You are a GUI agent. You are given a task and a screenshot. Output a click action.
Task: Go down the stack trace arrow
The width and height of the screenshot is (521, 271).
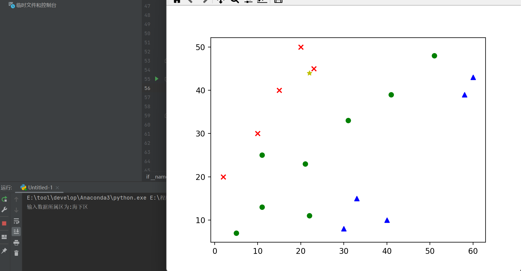16,210
